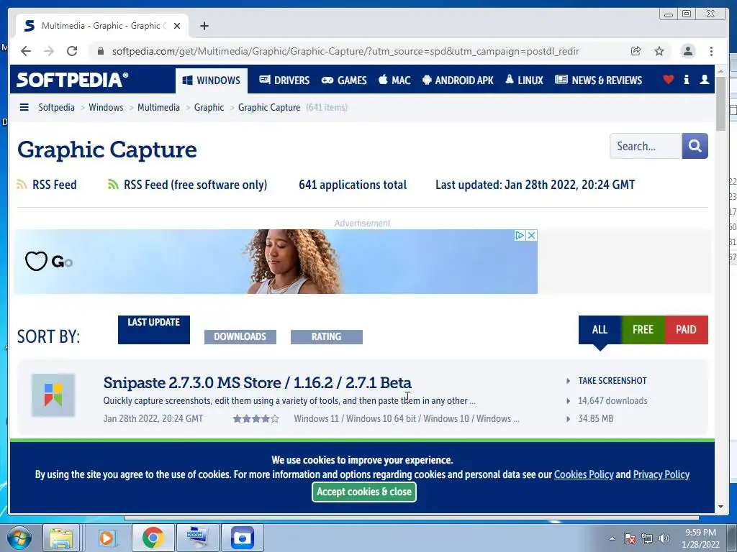This screenshot has width=737, height=552.
Task: View site lock security info
Action: click(x=100, y=51)
